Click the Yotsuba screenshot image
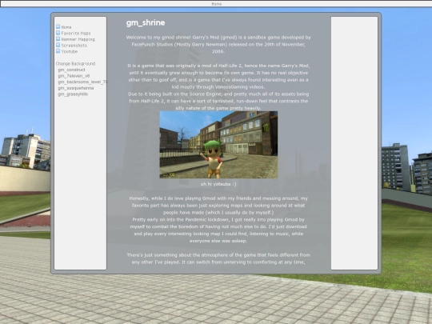The width and height of the screenshot is (432, 324). click(218, 145)
